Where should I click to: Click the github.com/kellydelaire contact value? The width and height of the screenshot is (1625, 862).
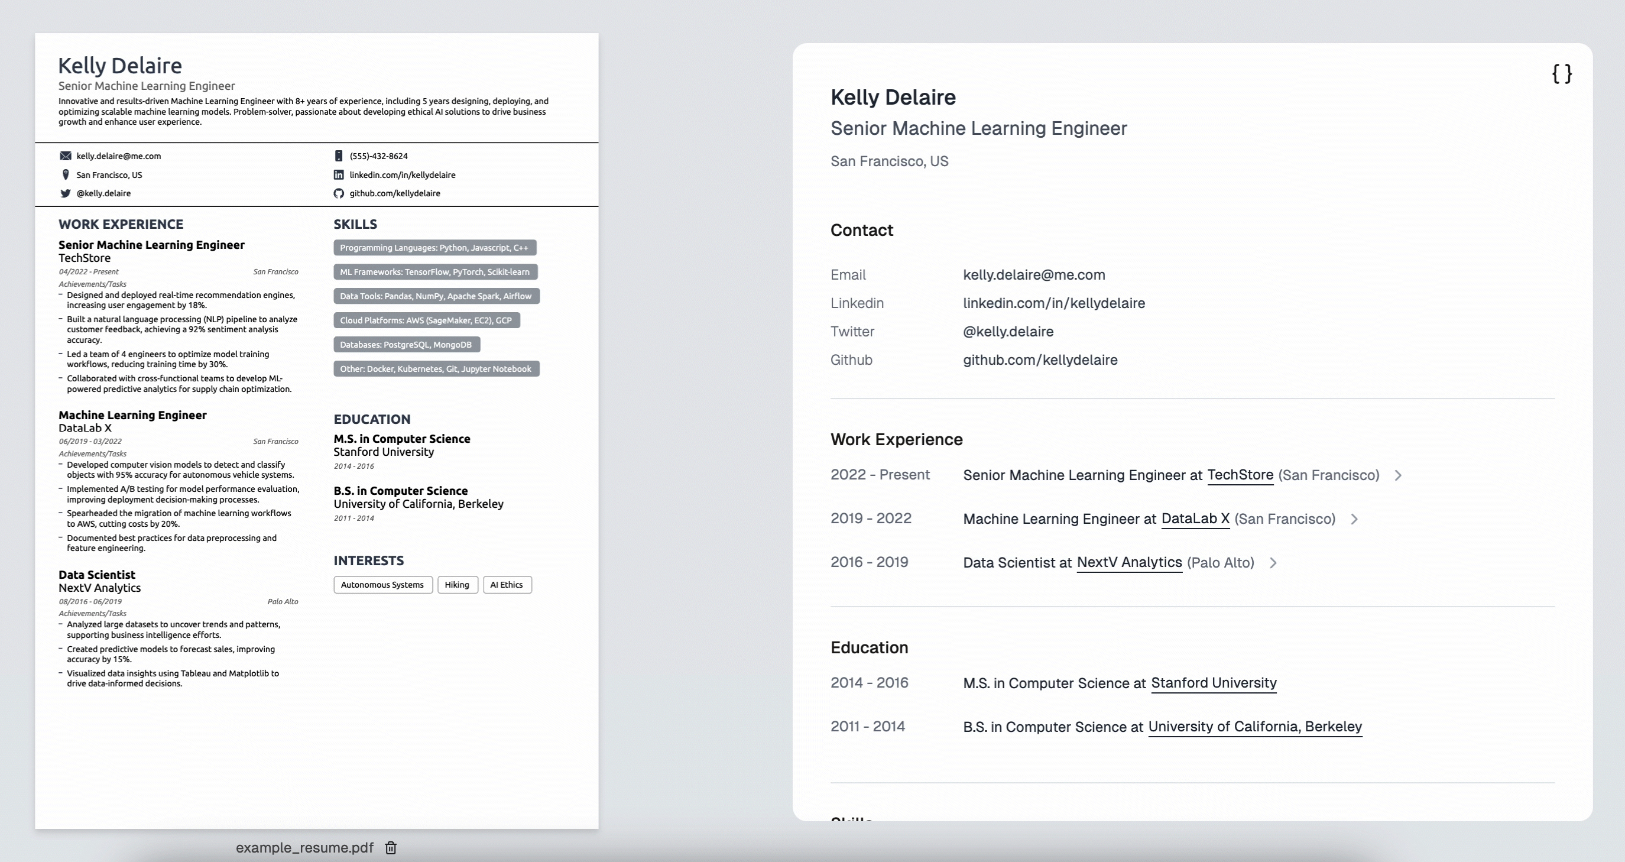[x=1040, y=359]
